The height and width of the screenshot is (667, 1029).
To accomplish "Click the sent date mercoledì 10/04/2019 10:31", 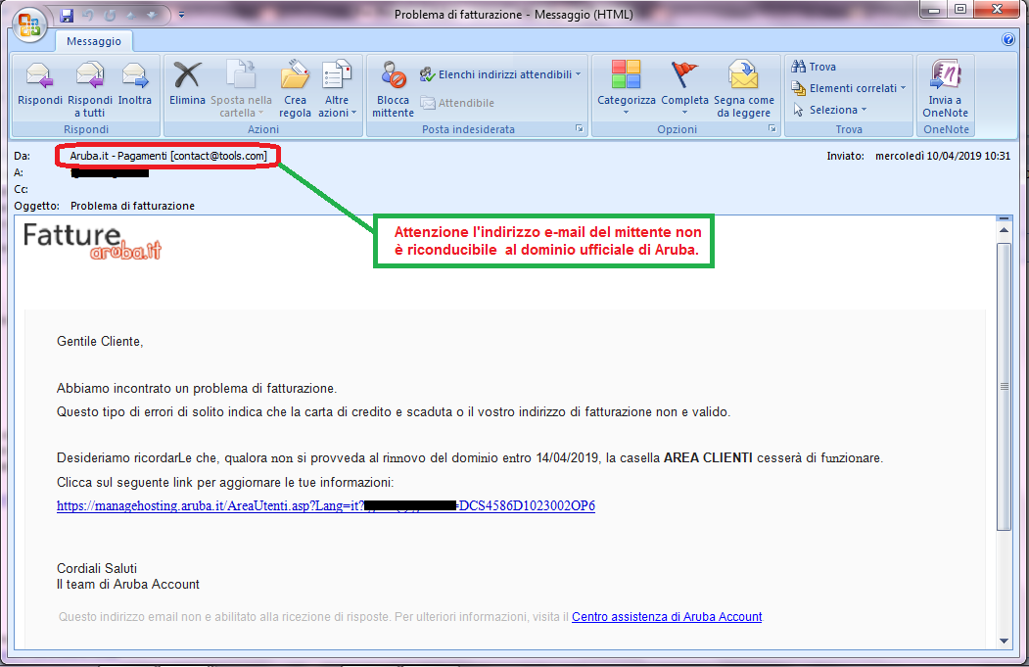I will click(943, 157).
